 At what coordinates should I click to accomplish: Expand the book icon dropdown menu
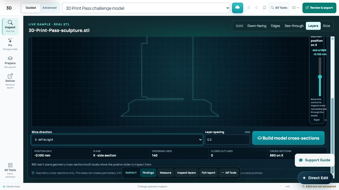coord(296,8)
